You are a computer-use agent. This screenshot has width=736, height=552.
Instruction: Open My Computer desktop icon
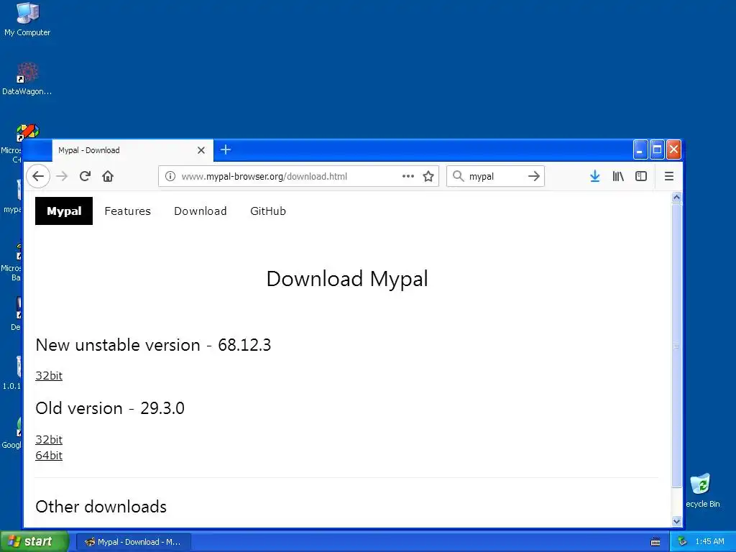(x=27, y=19)
